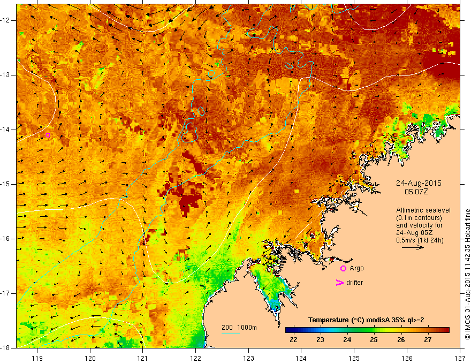Viewport: 471px width, 364px height.
Task: Click the longitude label '120'
Action: pos(90,358)
